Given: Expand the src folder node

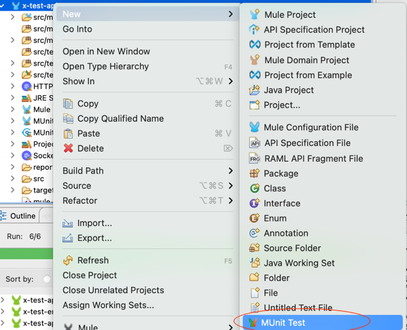Looking at the screenshot, I should pyautogui.click(x=12, y=179).
